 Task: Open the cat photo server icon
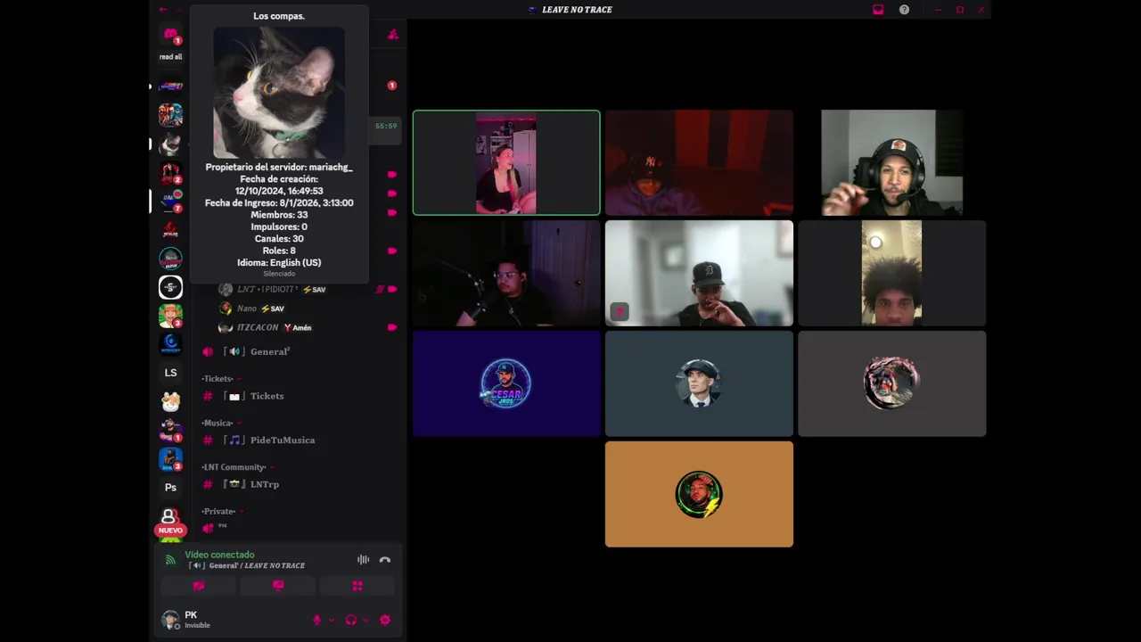pos(170,143)
